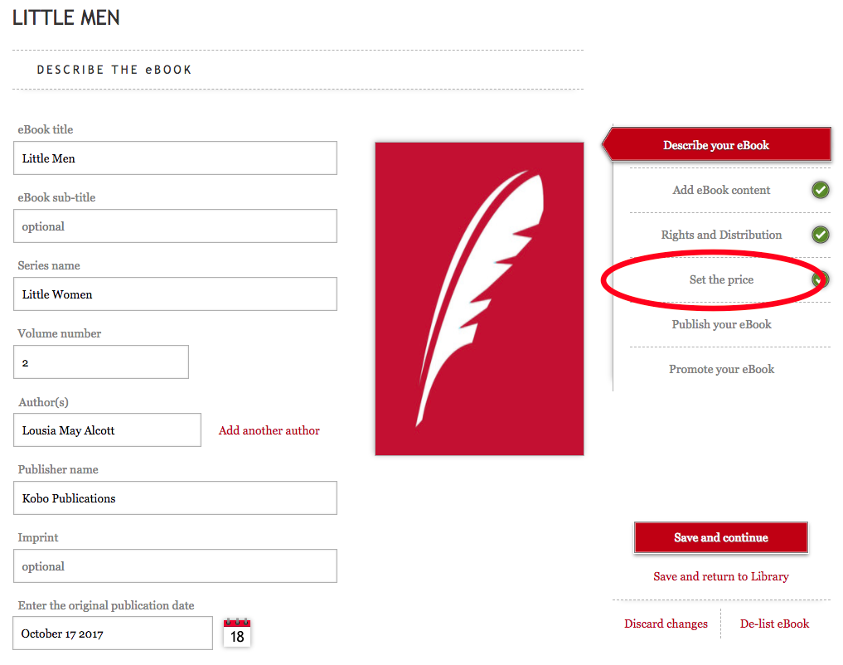Viewport: 843px width, 665px height.
Task: Select the Promote your eBook step
Action: point(721,369)
